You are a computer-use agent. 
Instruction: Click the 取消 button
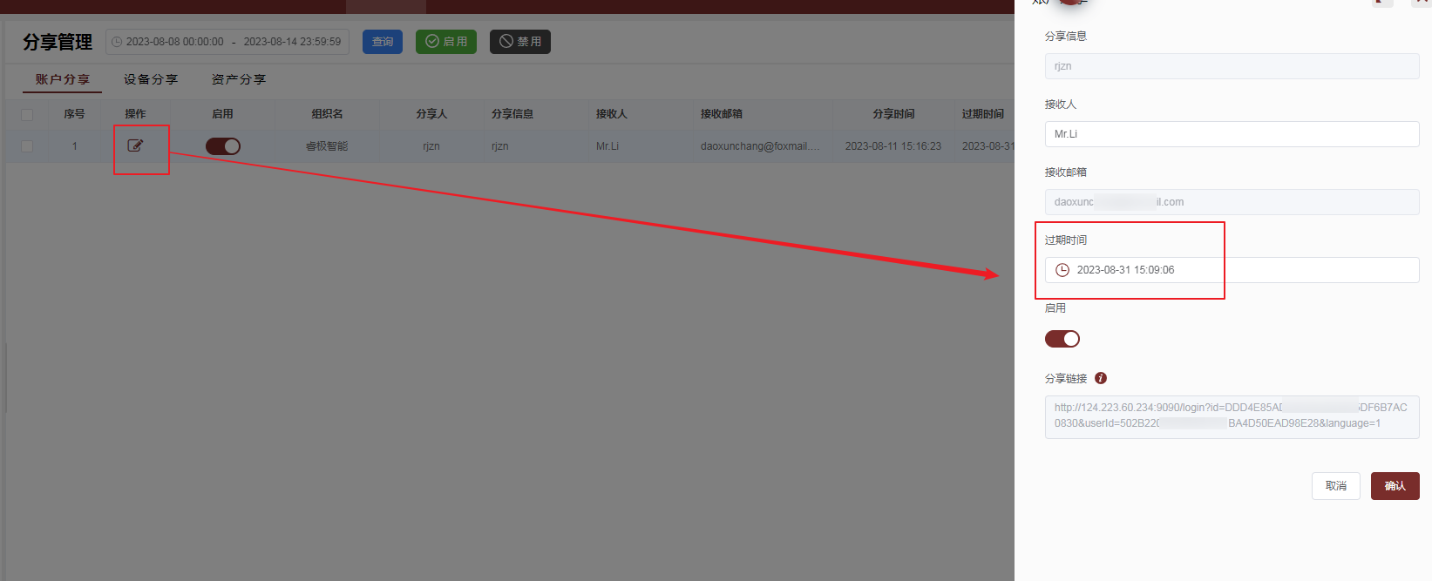[1335, 486]
